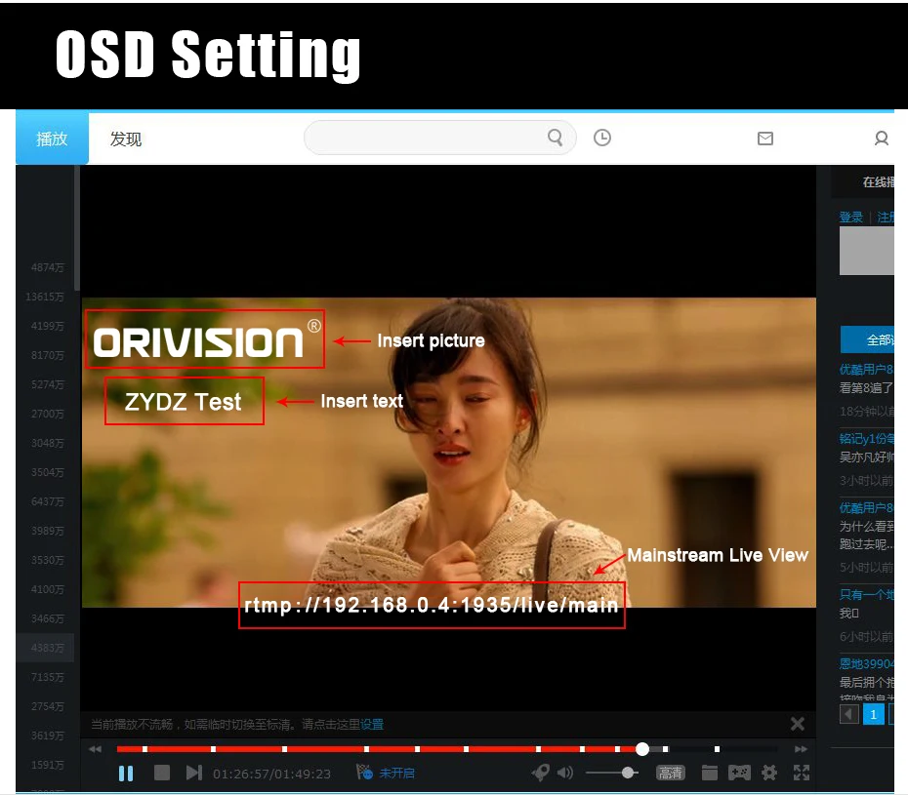Close the playback notice bar
Screen dimensions: 908x795
coord(798,724)
